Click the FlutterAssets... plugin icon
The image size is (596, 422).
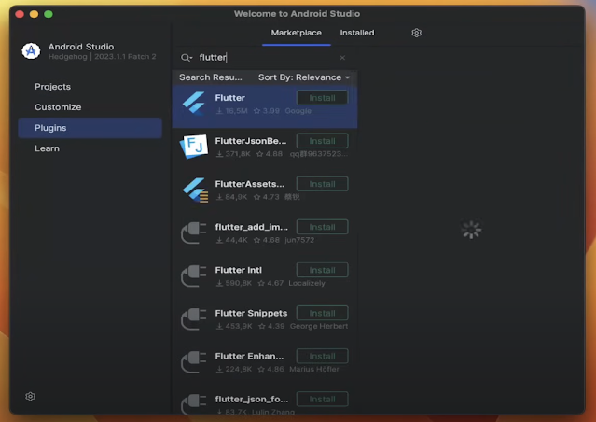[195, 190]
